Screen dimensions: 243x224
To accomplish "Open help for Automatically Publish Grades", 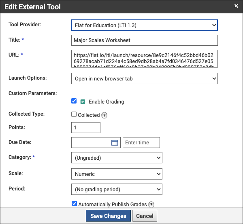I will 151,205.
